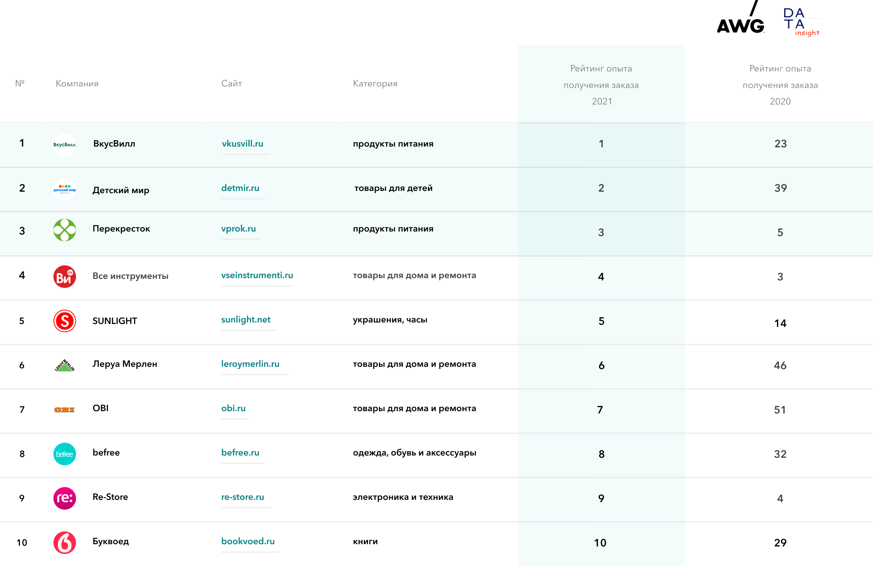
Task: Click the ВкусВилл company logo
Action: pos(65,145)
